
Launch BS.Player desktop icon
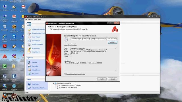point(14,88)
